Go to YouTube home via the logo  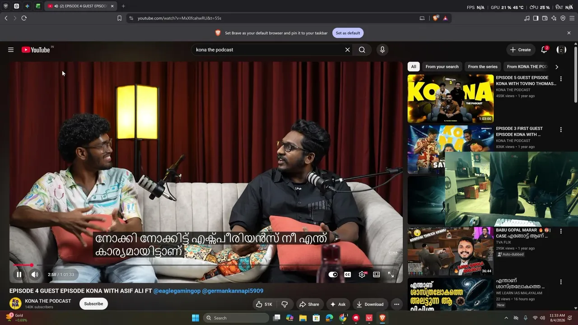(36, 50)
